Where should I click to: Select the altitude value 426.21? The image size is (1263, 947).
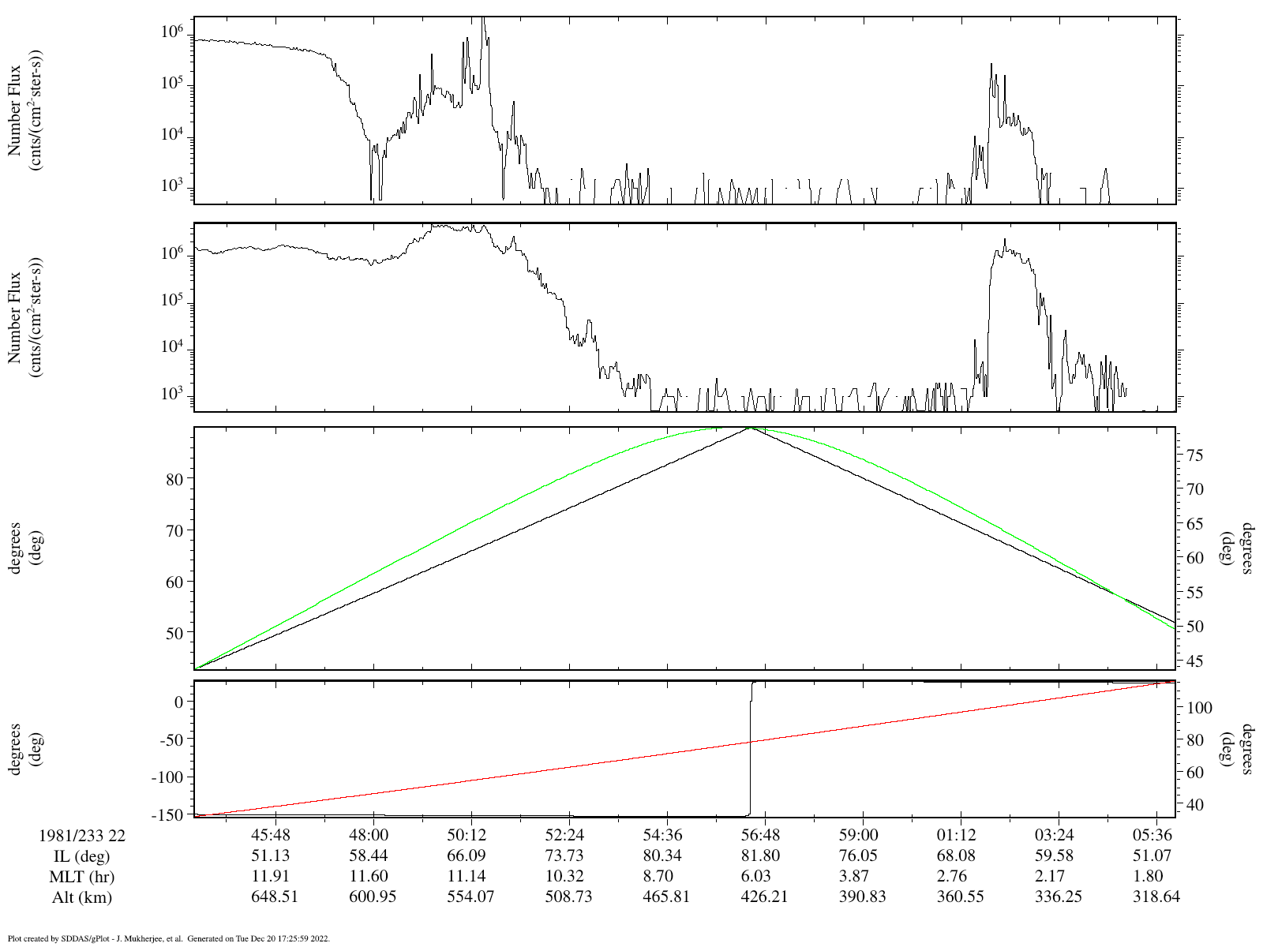tap(764, 896)
